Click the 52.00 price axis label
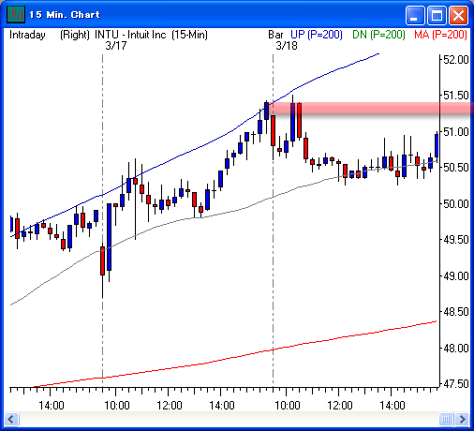474x431 pixels. [456, 59]
